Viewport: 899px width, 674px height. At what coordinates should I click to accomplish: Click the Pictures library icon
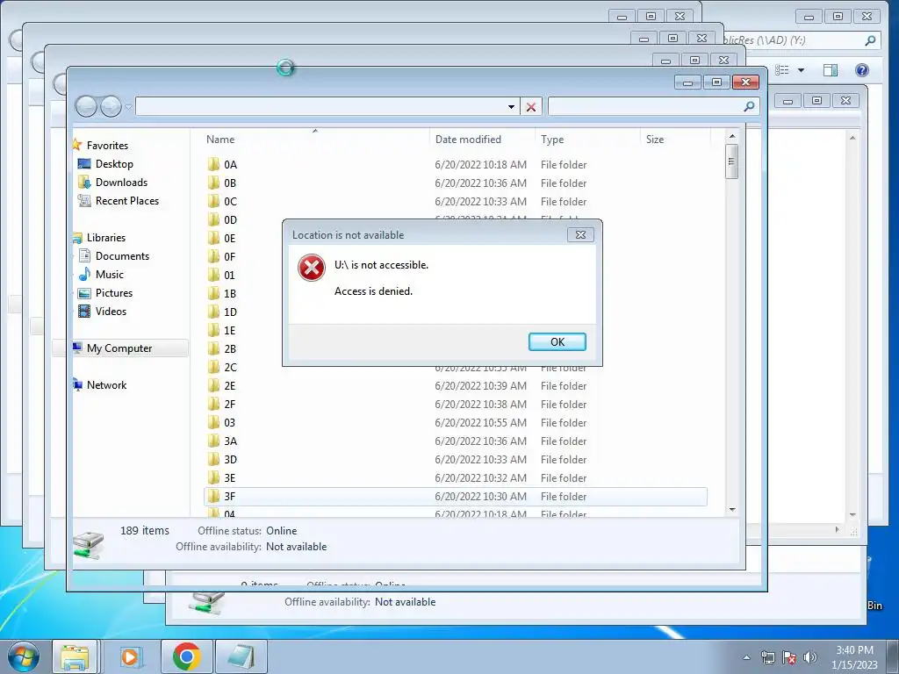(84, 293)
